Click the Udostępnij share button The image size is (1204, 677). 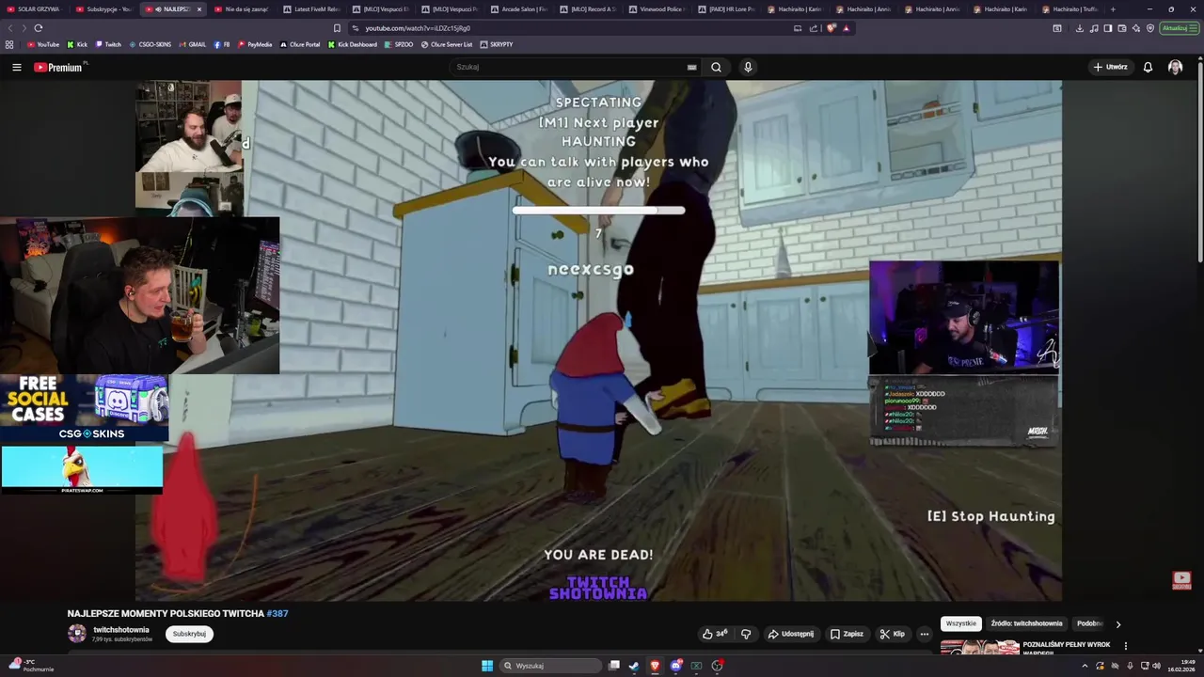click(791, 634)
